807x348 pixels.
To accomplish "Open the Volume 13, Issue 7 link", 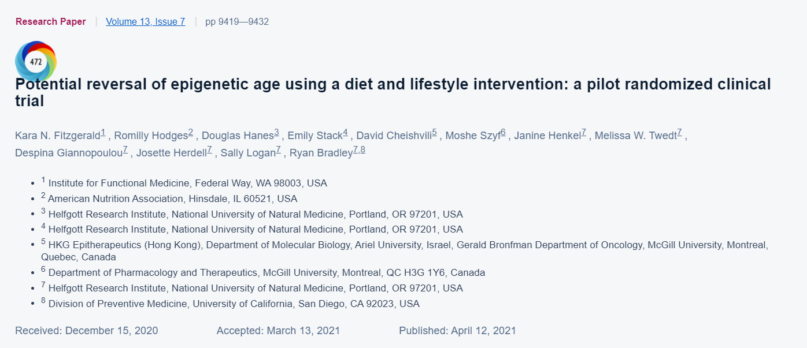I will click(145, 22).
